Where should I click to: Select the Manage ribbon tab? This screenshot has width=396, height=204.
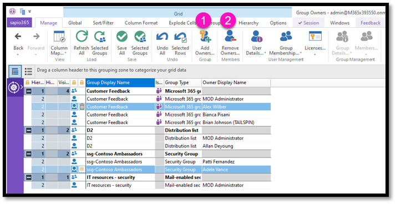click(48, 23)
